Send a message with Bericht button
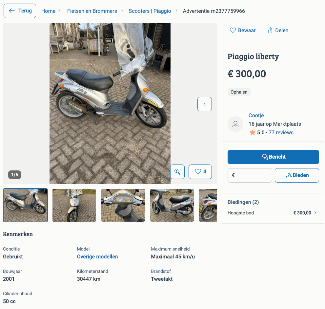325x309 pixels. pyautogui.click(x=273, y=157)
